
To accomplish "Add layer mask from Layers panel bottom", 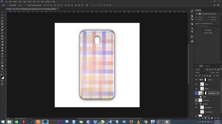I will pyautogui.click(x=205, y=118).
